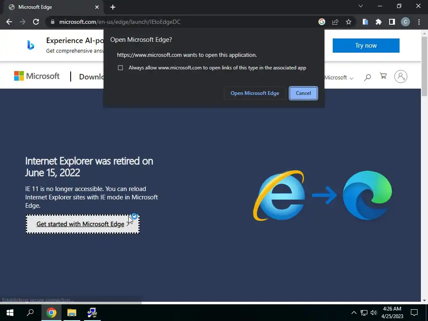The width and height of the screenshot is (428, 321).
Task: Click the page vertical scrollbar thumb
Action: click(x=424, y=66)
